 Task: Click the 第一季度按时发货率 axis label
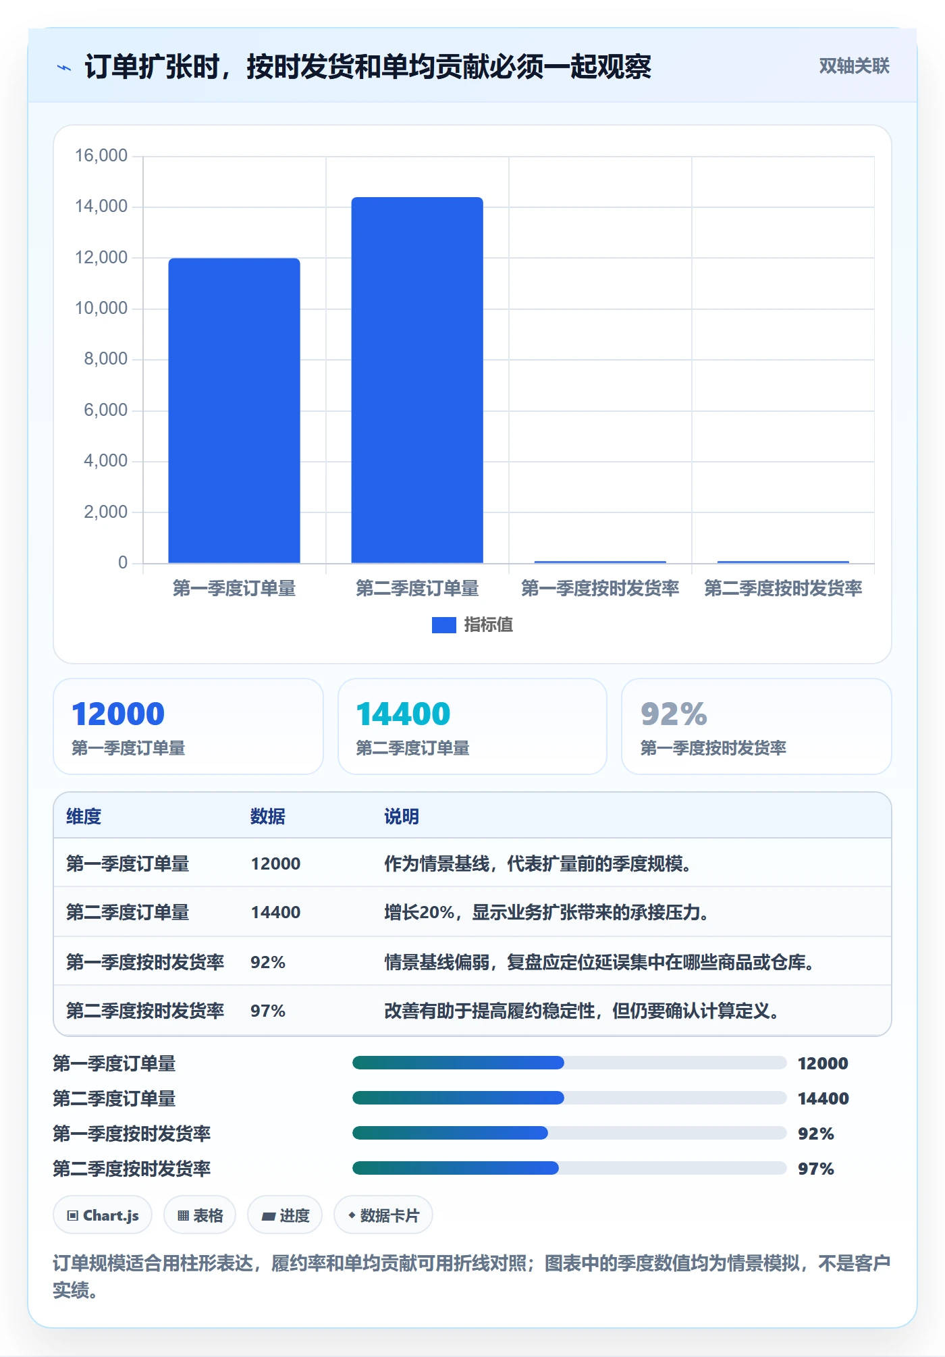pos(600,588)
